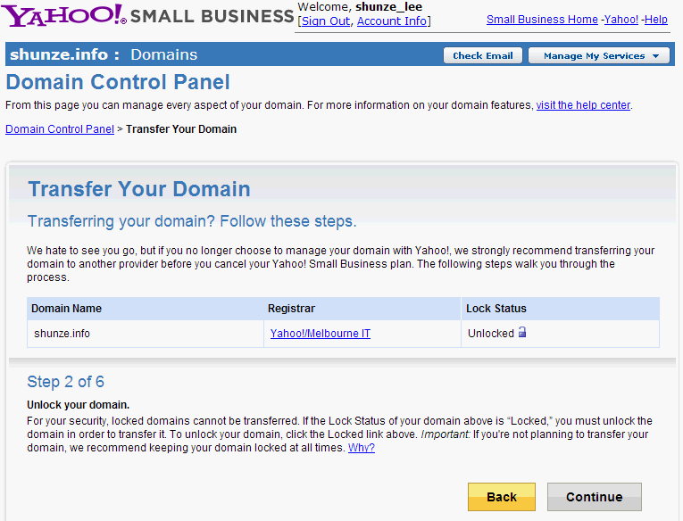683x521 pixels.
Task: Click the Step 2 of 6 heading
Action: coord(66,382)
